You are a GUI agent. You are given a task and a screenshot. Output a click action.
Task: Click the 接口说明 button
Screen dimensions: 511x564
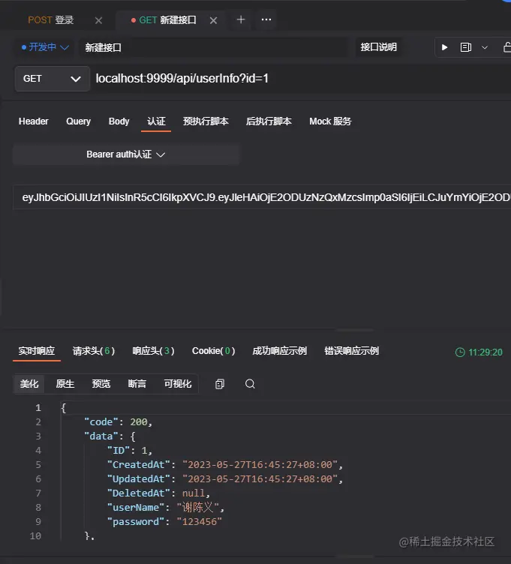(379, 47)
